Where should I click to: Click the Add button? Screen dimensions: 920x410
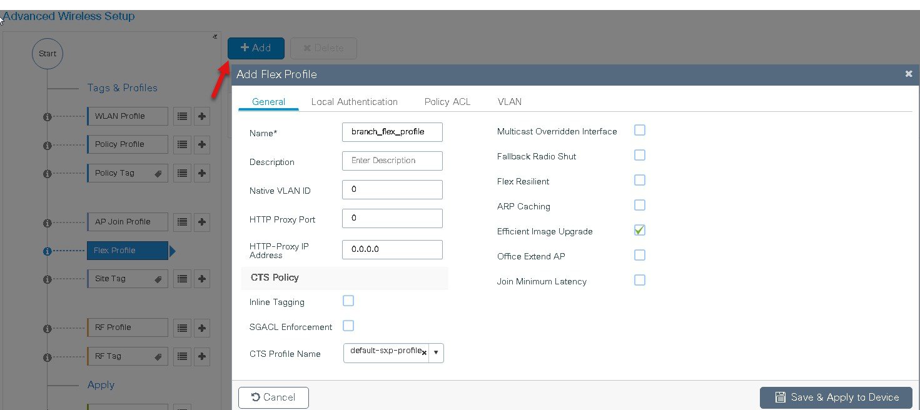(x=256, y=48)
